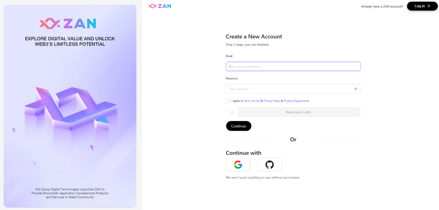
Task: Click the "Create a New Account" heading
Action: click(254, 37)
